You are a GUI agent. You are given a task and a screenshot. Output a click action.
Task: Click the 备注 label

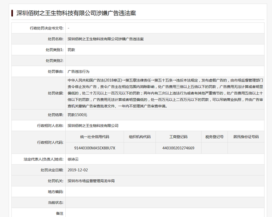pos(59,213)
